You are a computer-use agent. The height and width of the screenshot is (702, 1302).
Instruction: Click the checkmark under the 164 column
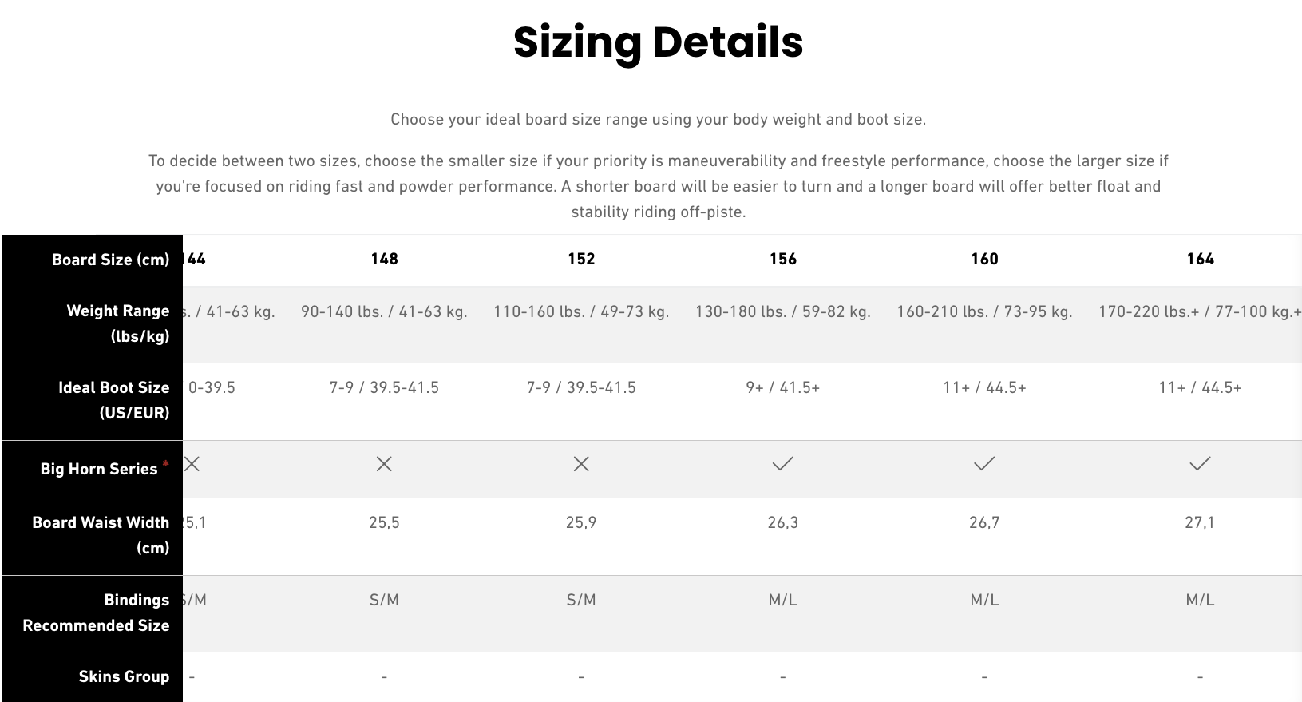click(1200, 464)
